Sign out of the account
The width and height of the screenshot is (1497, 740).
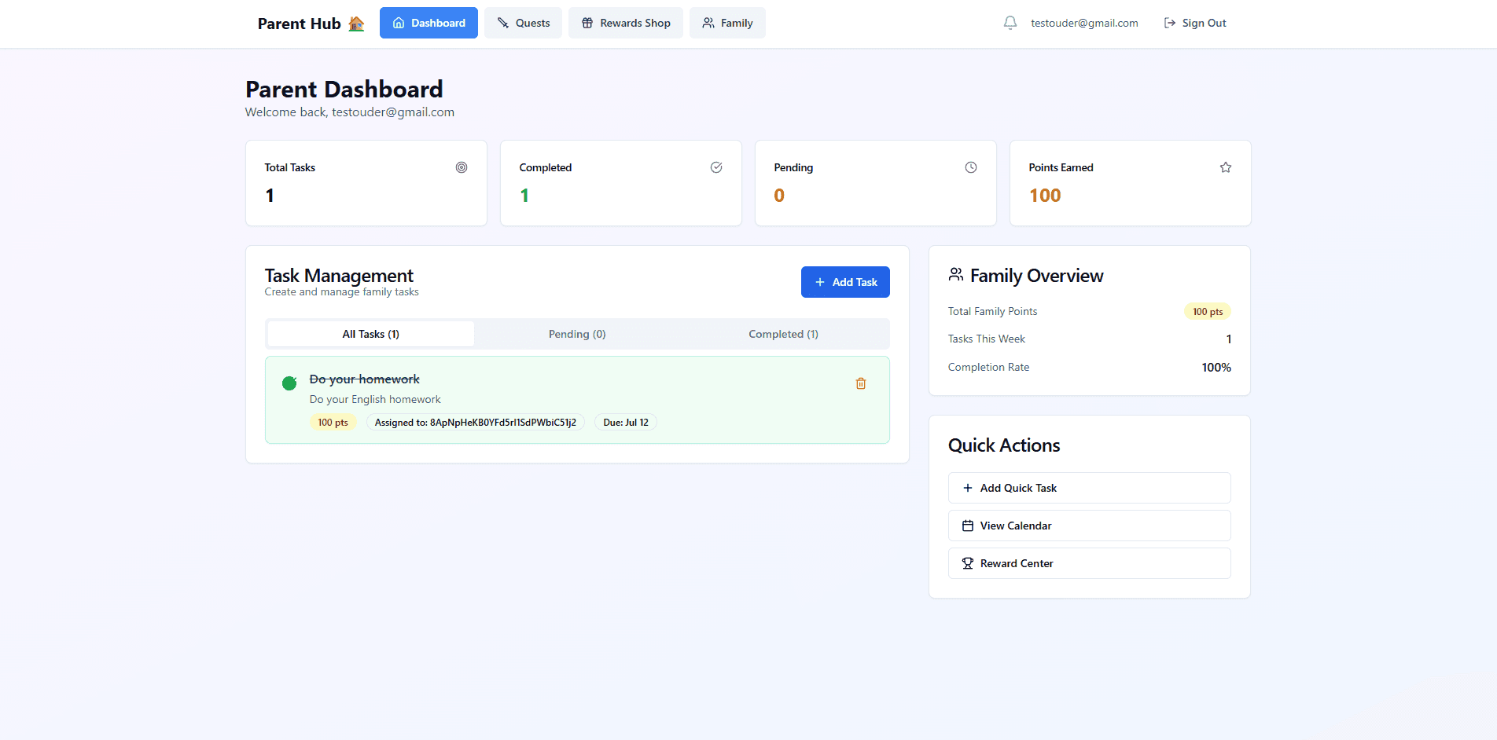(1195, 23)
